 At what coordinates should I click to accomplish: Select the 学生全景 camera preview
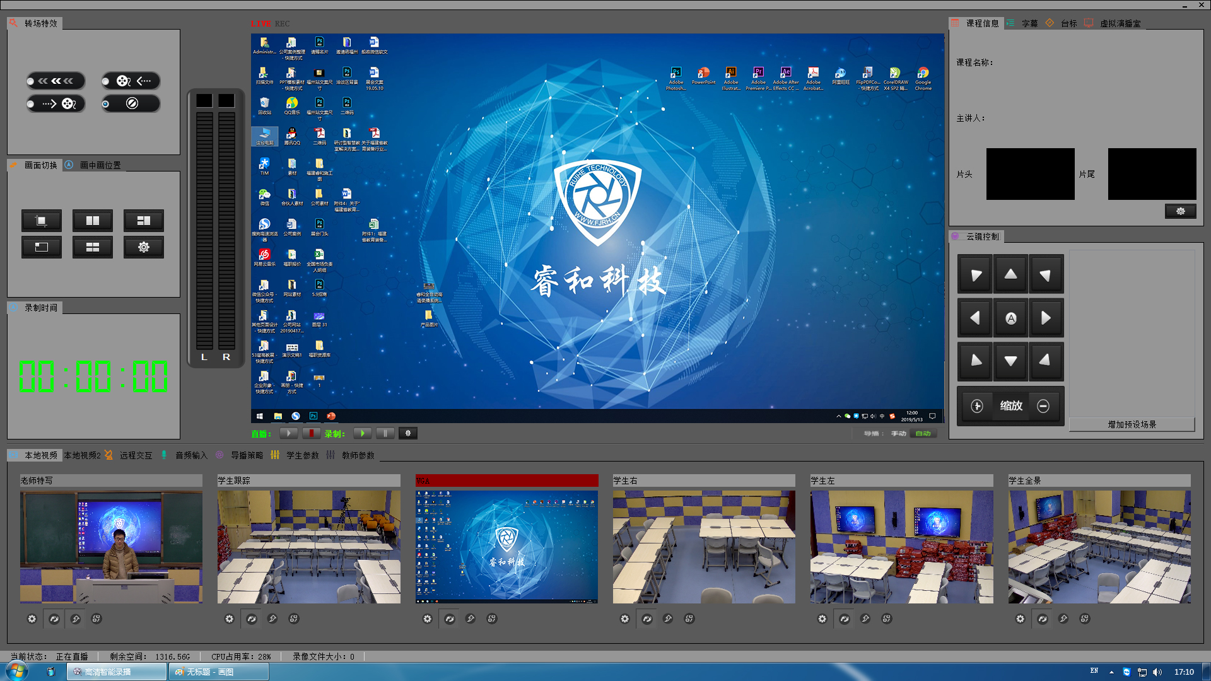pos(1099,547)
